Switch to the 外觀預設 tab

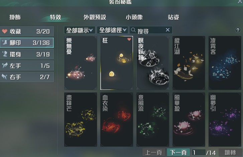tap(95, 17)
